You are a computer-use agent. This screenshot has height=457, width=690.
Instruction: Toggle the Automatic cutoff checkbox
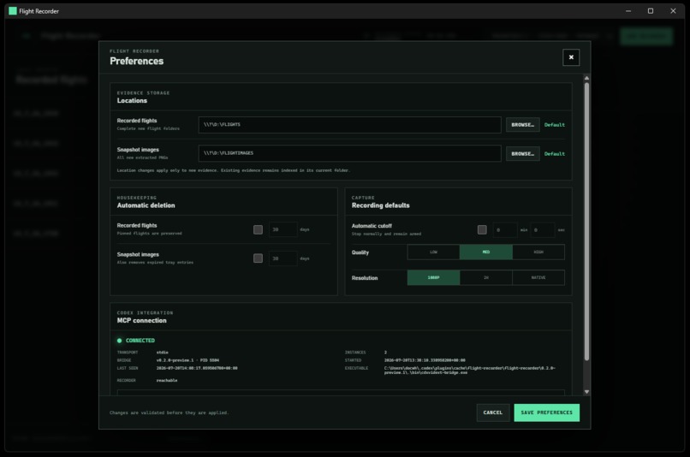(482, 229)
